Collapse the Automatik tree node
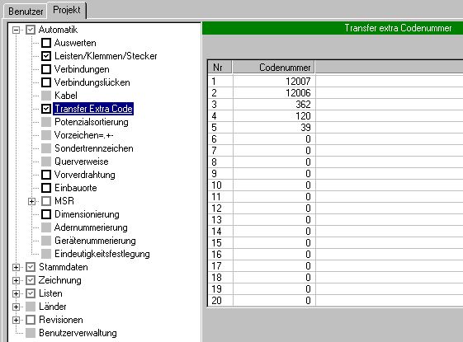The width and height of the screenshot is (463, 342). [x=16, y=30]
